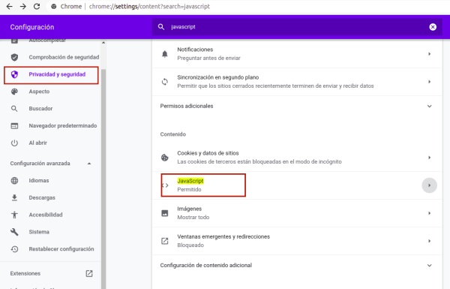Open the Notificaciones permission row

(x=297, y=54)
